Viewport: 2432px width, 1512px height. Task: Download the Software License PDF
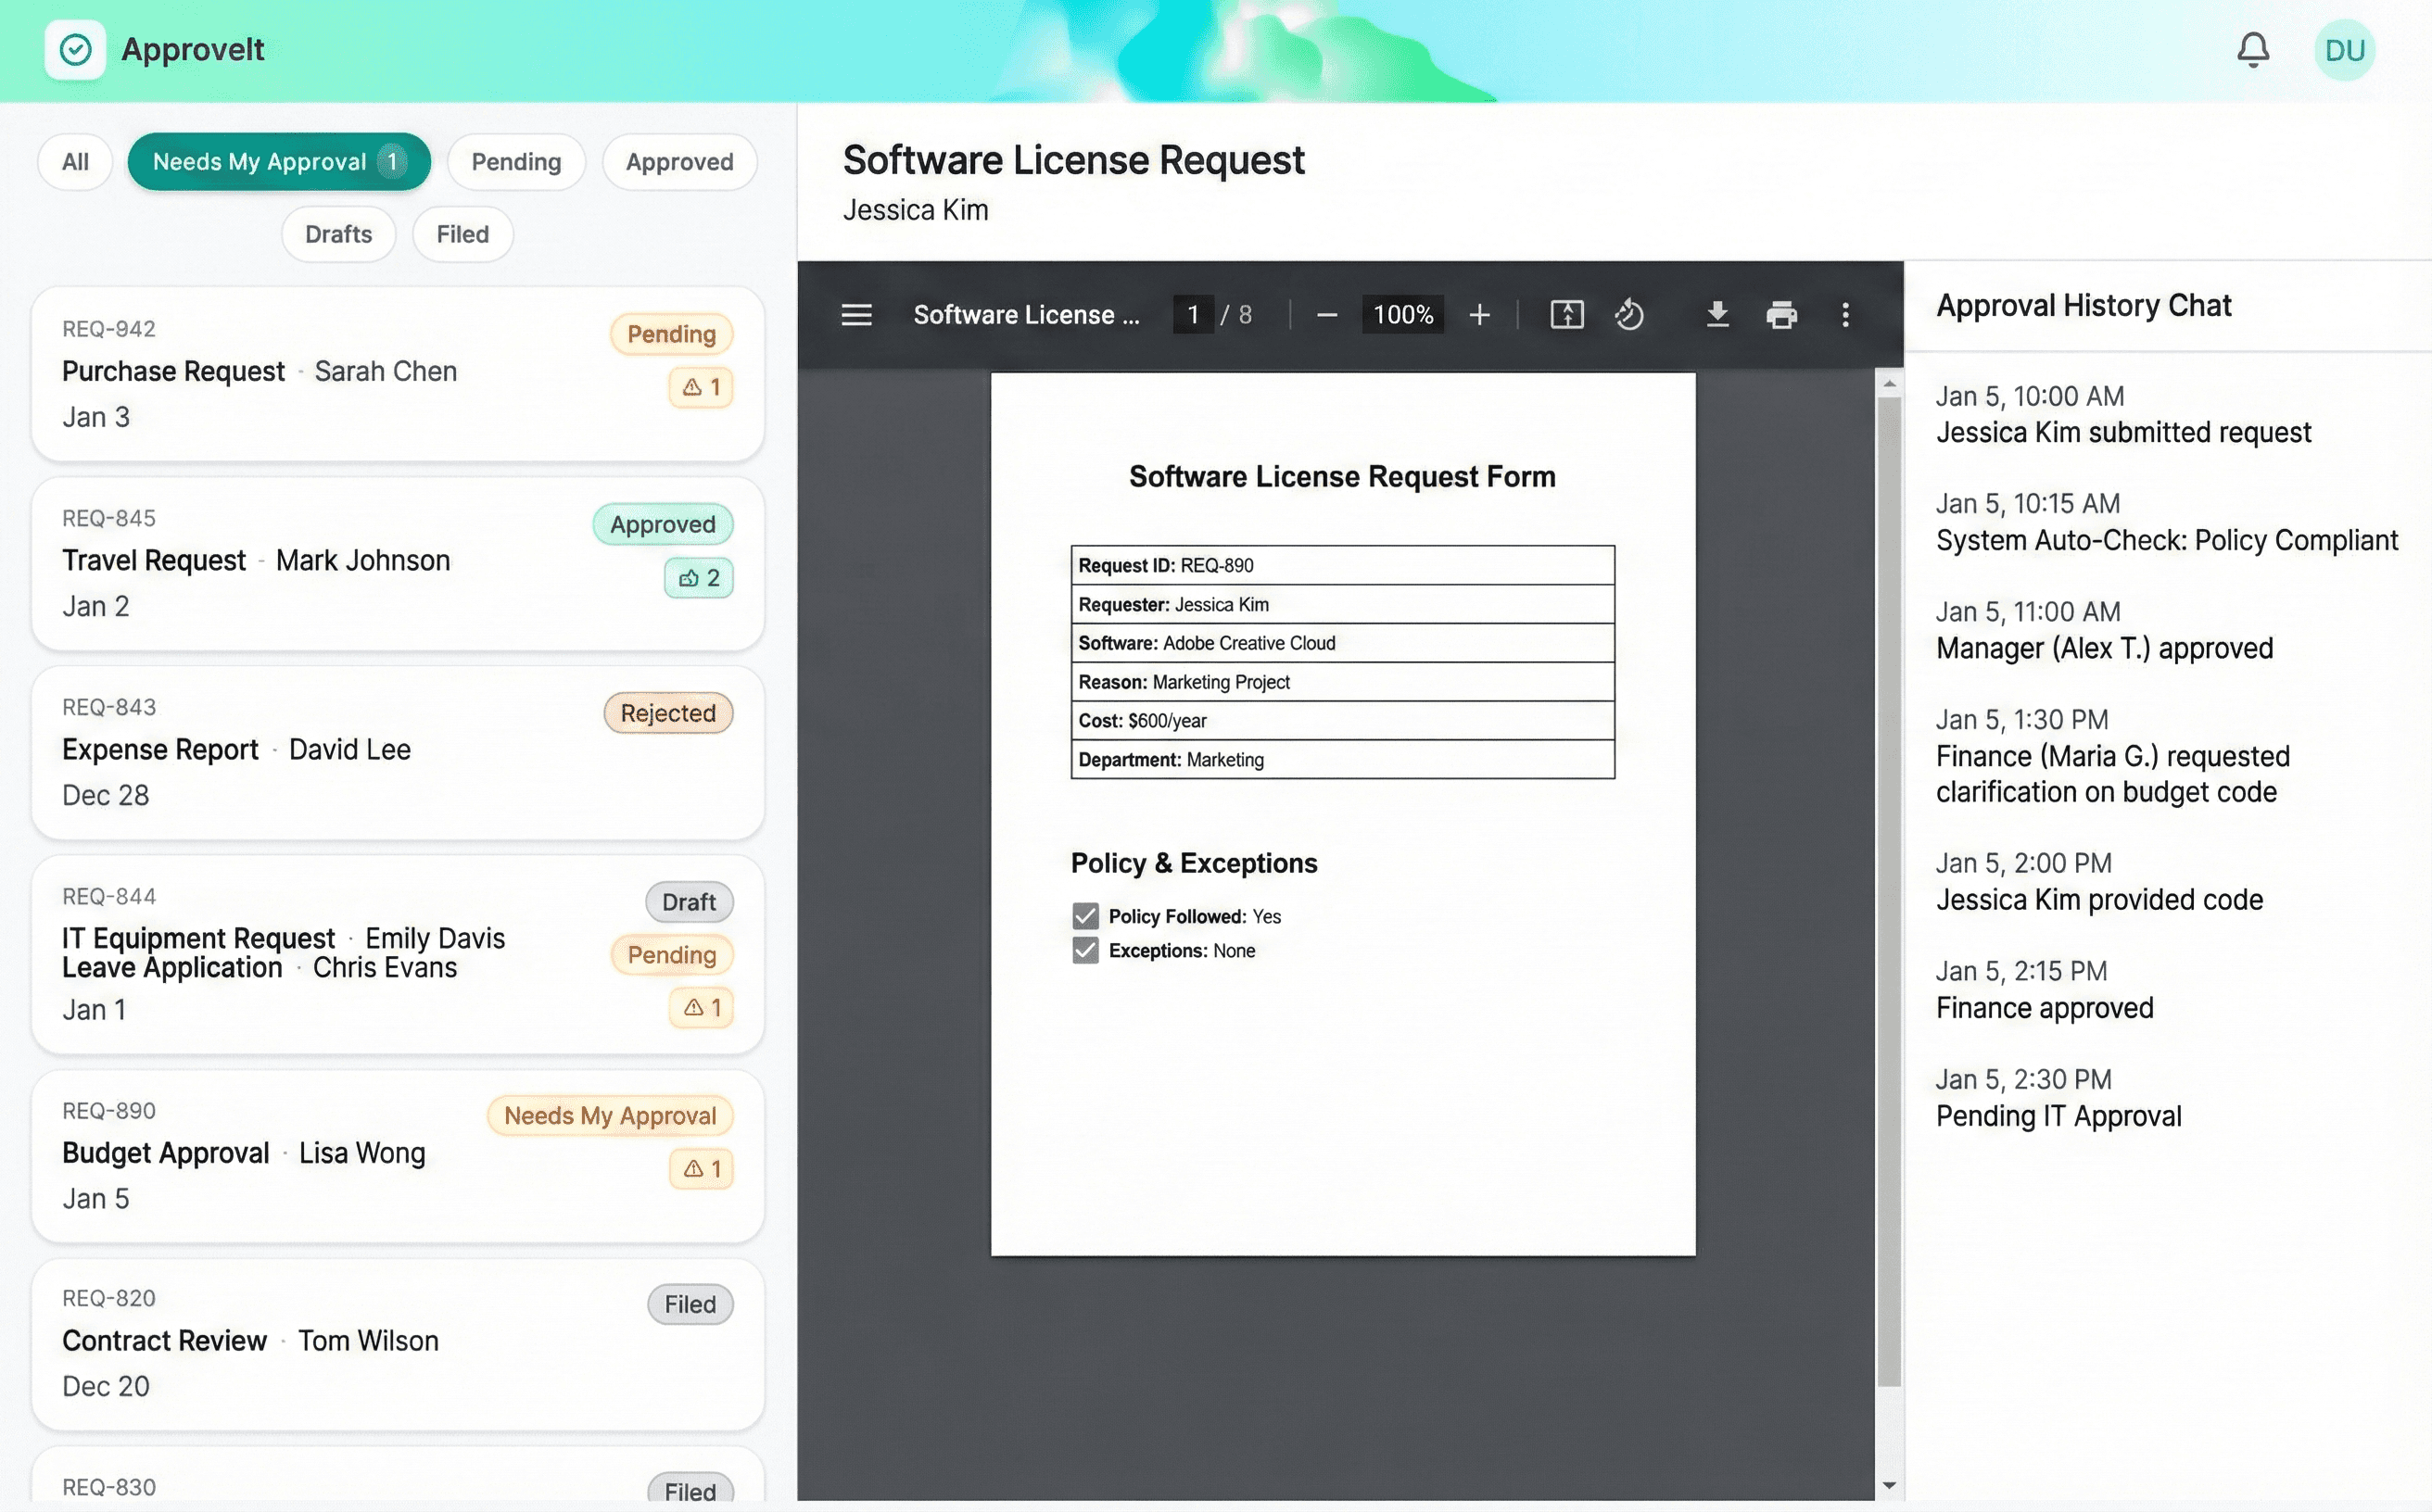coord(1716,315)
